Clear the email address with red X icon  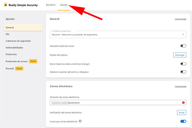[x=183, y=103]
